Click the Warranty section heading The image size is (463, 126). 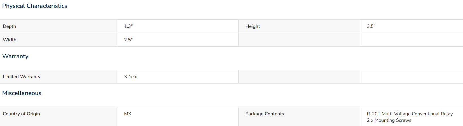15,56
